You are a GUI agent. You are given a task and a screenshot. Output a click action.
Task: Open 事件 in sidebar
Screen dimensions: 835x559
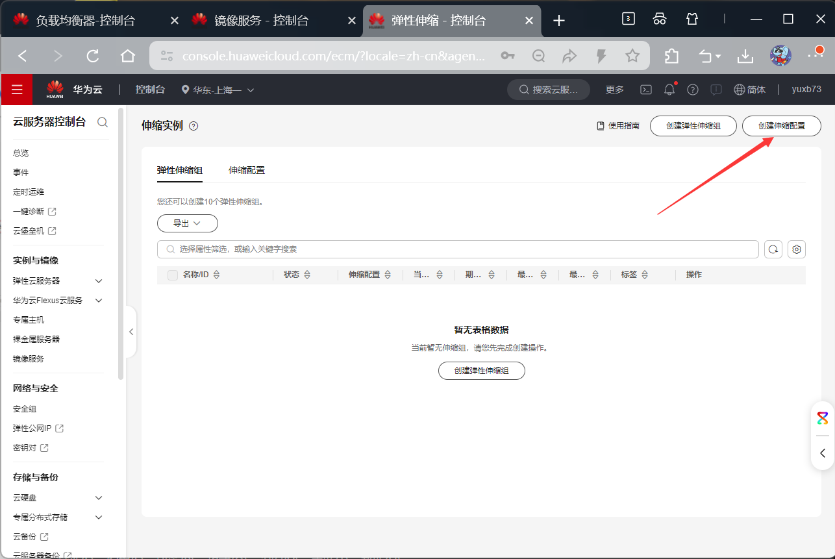tap(21, 173)
